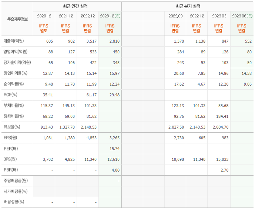The height and width of the screenshot is (209, 255).
Task: Select quarterly net income 243
Action: 181,63
